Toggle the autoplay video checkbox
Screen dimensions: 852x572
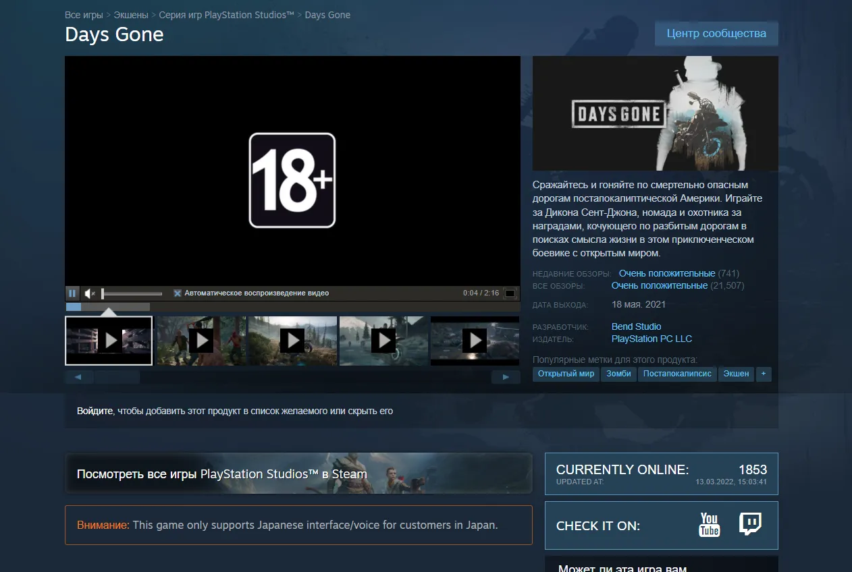coord(178,293)
